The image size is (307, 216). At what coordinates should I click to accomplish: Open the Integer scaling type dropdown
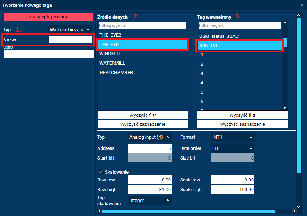coord(150,200)
